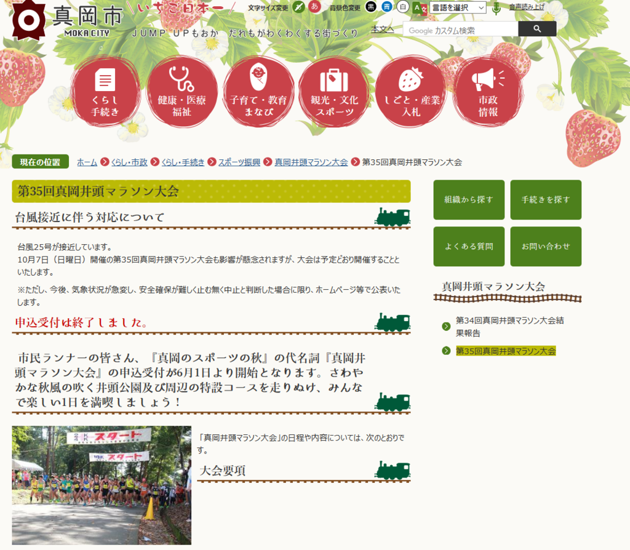Open 市政 情報 megaphone menu
This screenshot has height=550, width=630.
488,92
